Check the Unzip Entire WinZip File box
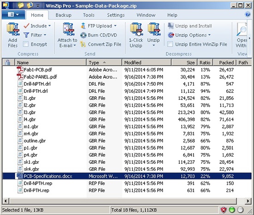 pyautogui.click(x=170, y=44)
